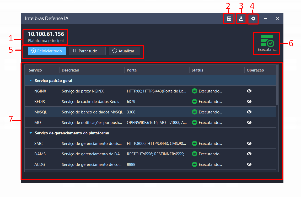Collapse the 'Serviço padrão geral' group
Screen dimensions: 301x197
[31, 81]
